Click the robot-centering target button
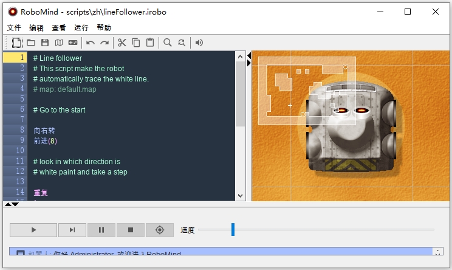The height and width of the screenshot is (270, 452). tap(160, 230)
